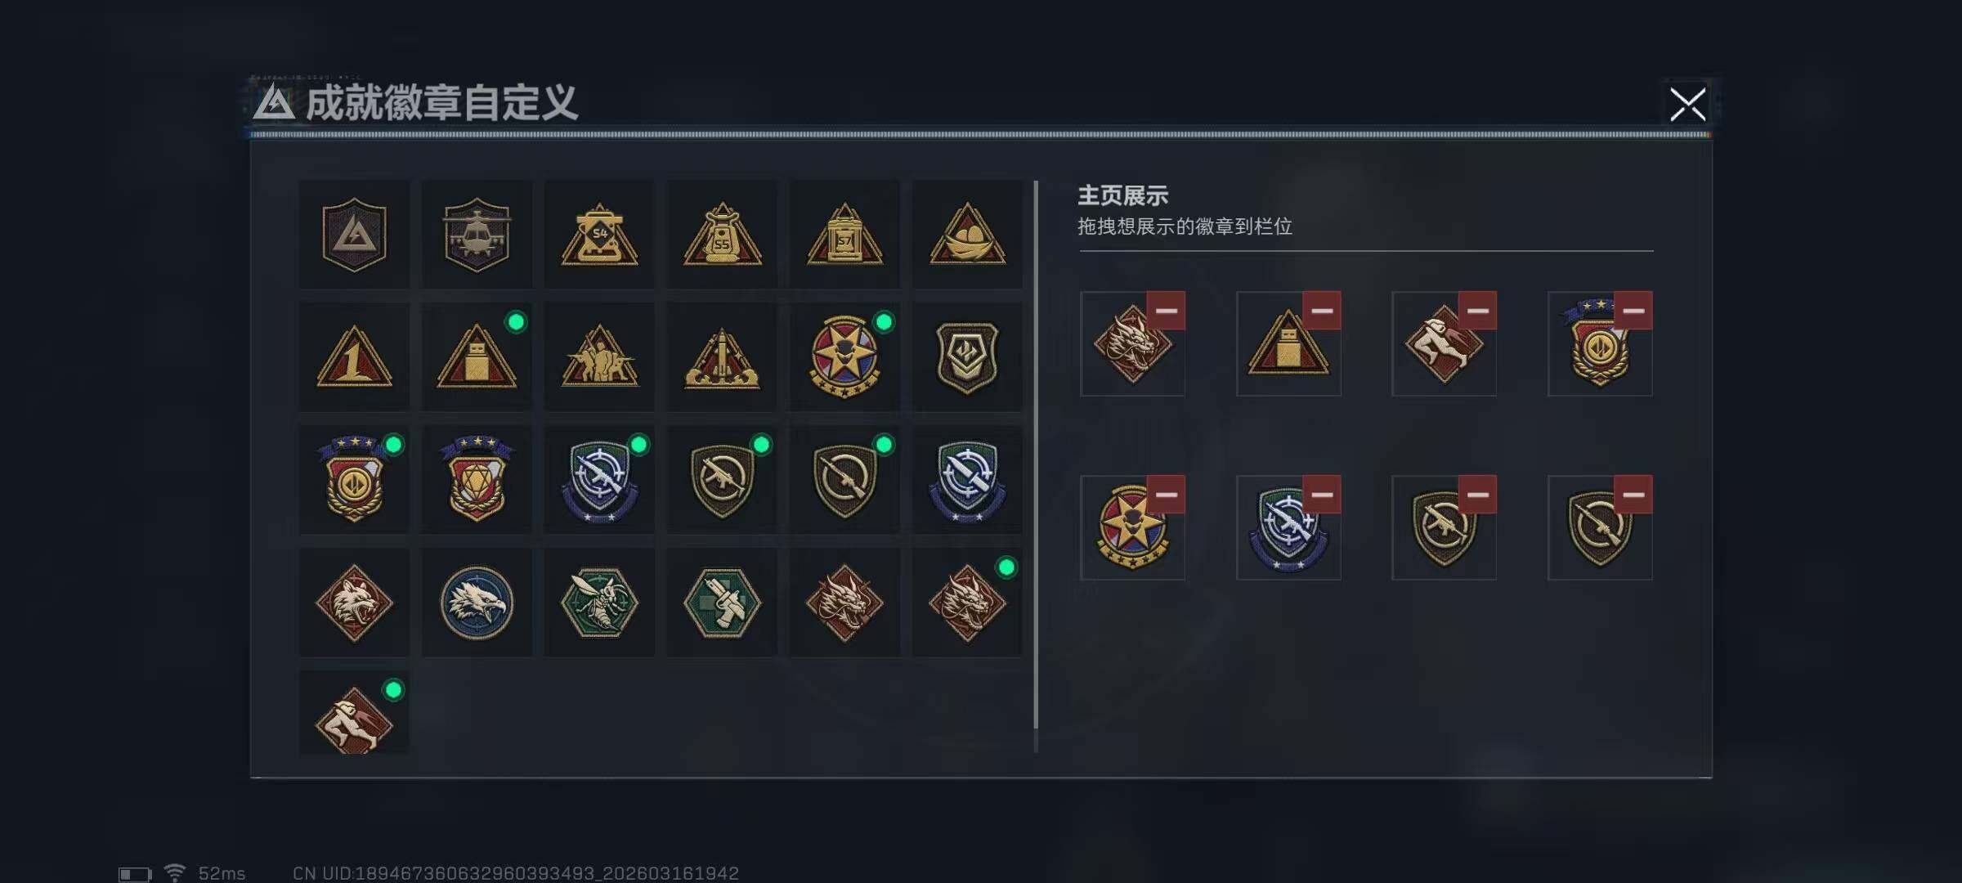
Task: Choose the soldiers squad triangle badge
Action: coord(599,357)
